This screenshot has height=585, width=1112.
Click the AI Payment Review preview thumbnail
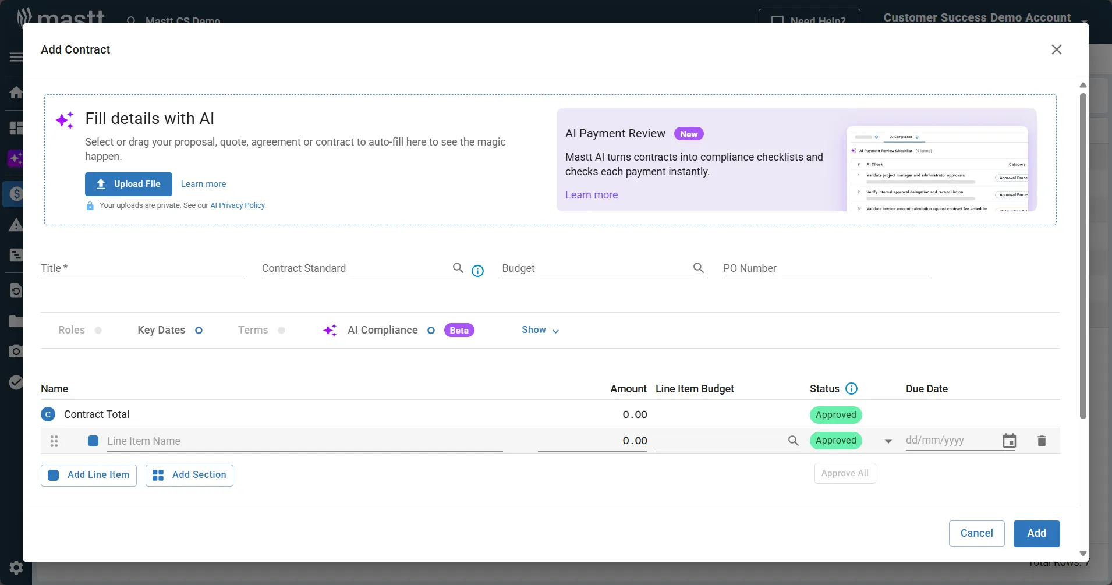[937, 169]
